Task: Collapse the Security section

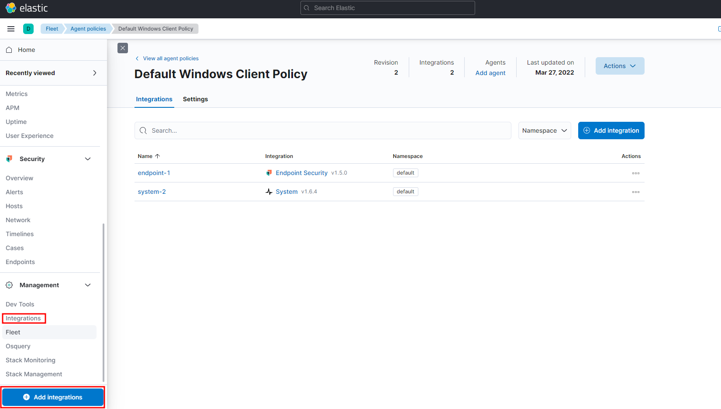Action: [88, 159]
